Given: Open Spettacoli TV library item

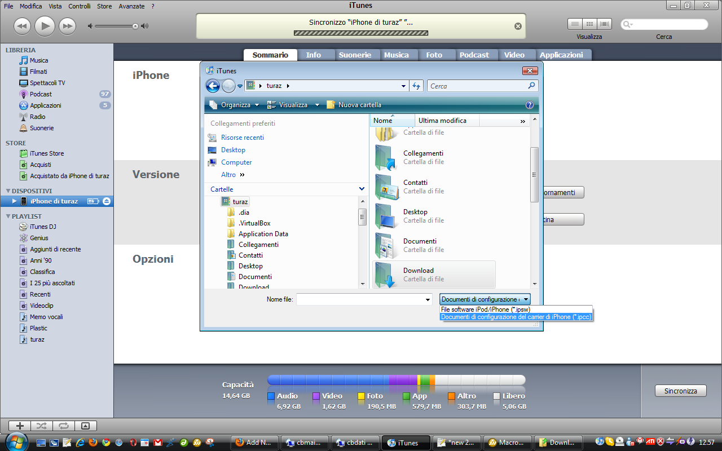Looking at the screenshot, I should pyautogui.click(x=47, y=83).
